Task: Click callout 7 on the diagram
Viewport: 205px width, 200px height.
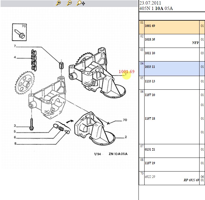Action: 15,46
